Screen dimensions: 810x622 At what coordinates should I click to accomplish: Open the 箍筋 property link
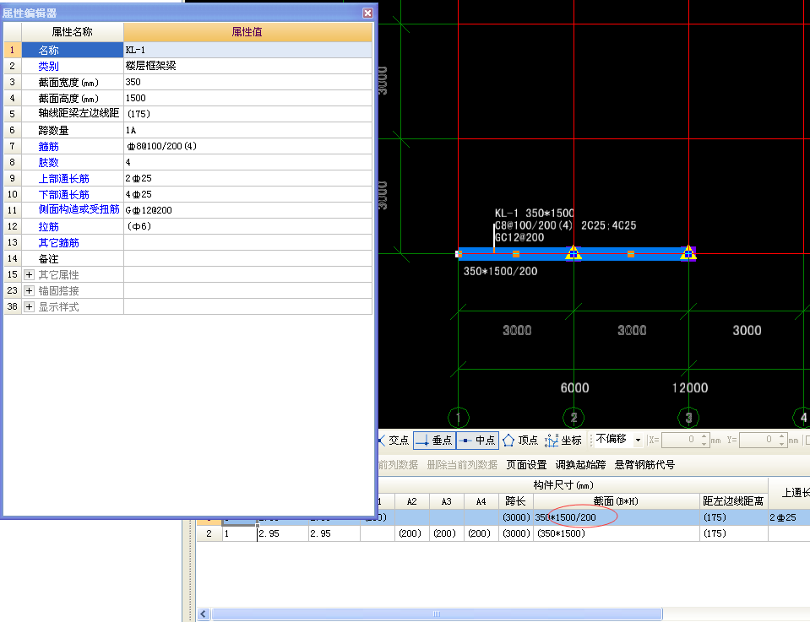tap(48, 147)
